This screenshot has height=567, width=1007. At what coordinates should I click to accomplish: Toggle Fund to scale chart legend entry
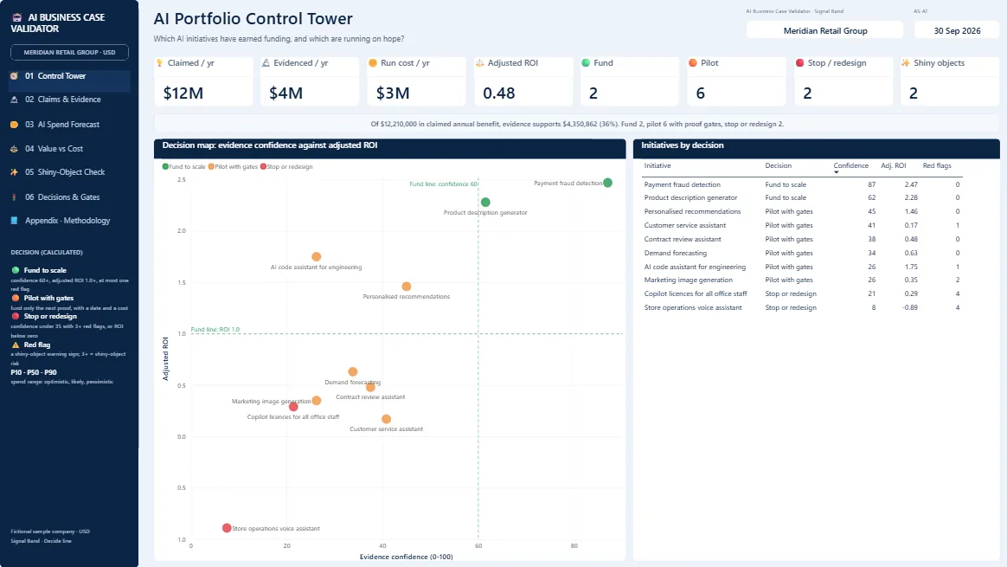(x=183, y=166)
